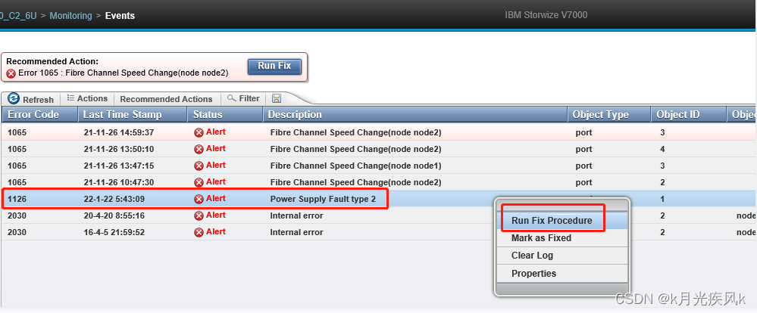
Task: Click the Actions list icon
Action: click(x=70, y=98)
